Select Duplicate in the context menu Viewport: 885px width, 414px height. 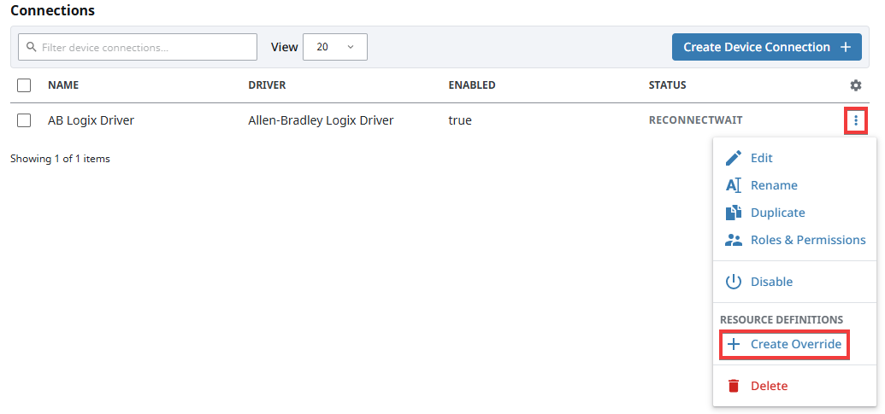click(x=777, y=213)
